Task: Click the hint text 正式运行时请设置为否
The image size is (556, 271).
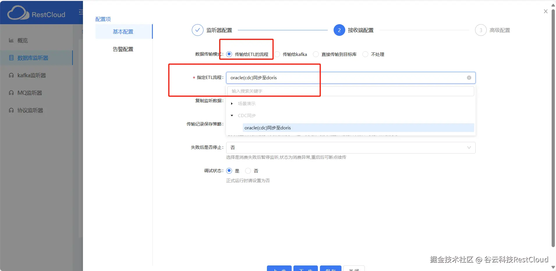Action: [248, 181]
